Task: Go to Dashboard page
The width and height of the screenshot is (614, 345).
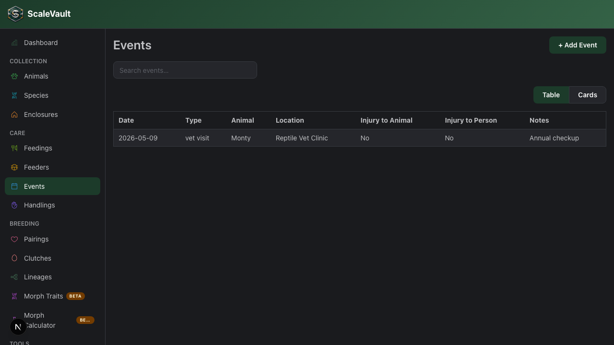Action: 52,43
